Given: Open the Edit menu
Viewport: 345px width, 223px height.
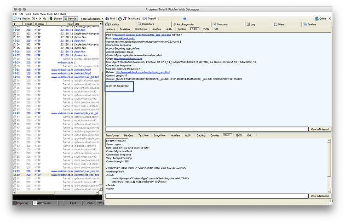Looking at the screenshot, I should (x=21, y=14).
